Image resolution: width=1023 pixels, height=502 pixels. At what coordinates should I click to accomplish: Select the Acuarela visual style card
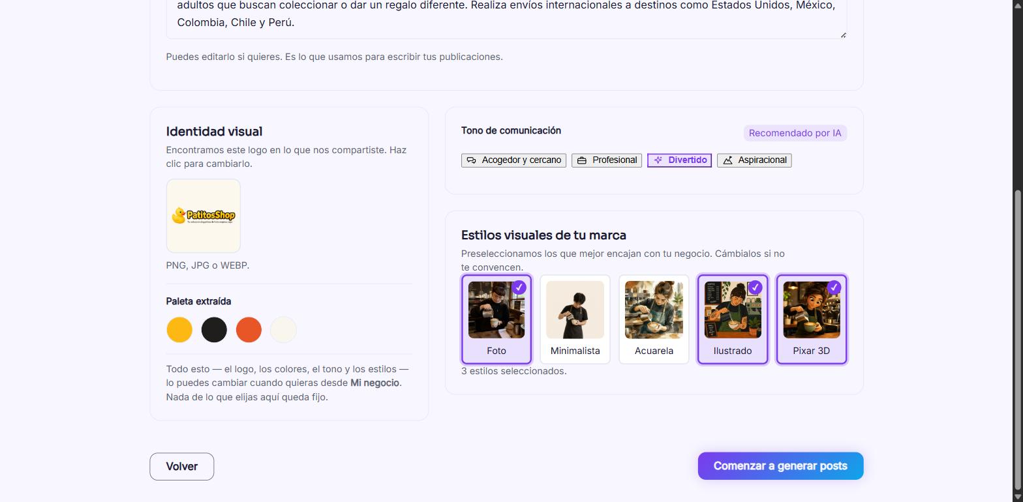pyautogui.click(x=654, y=319)
